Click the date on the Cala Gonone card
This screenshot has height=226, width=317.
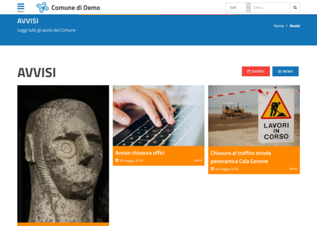pyautogui.click(x=227, y=169)
